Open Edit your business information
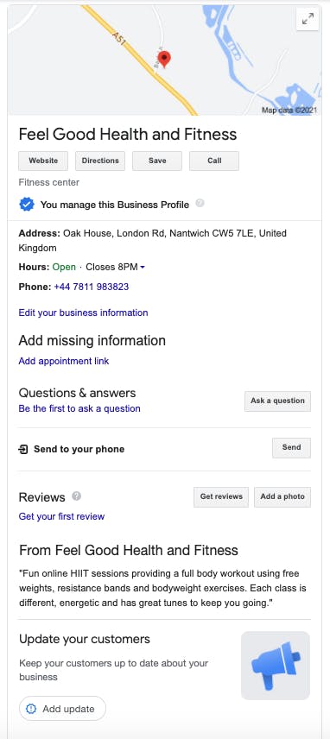Screen dimensions: 330x739 click(83, 313)
